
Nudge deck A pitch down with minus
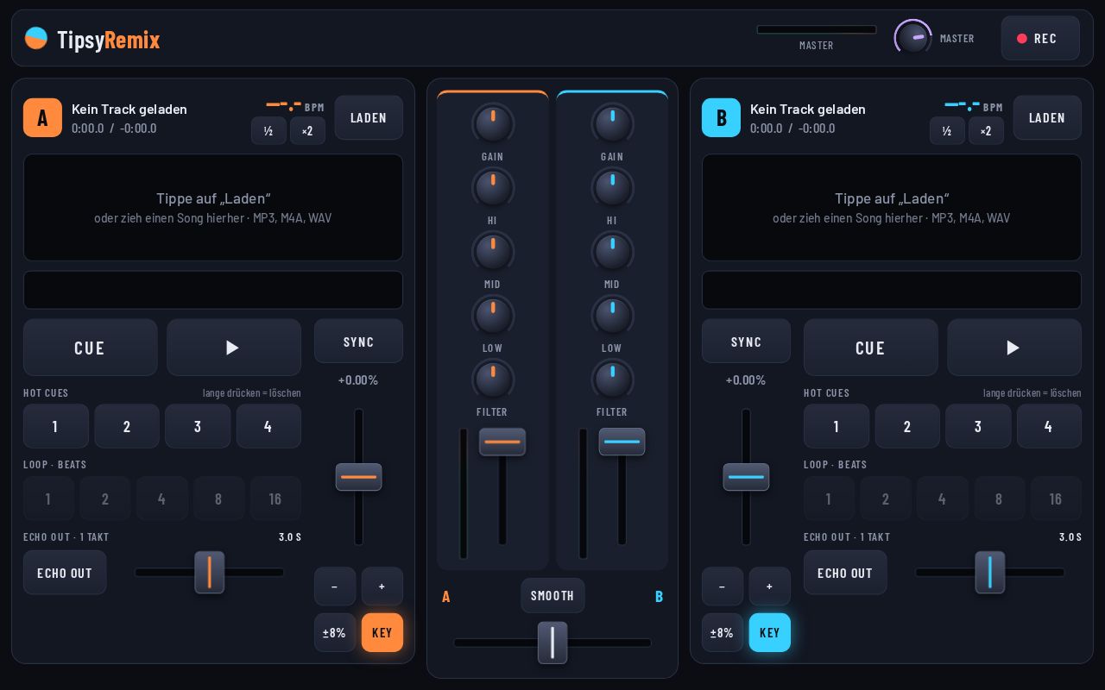[335, 586]
